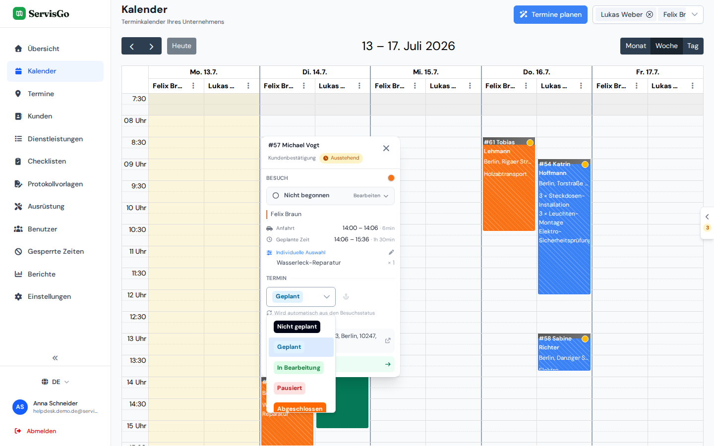Screen dimensions: 714x446
Task: Open the Geplant appointment status dropdown
Action: tap(301, 297)
